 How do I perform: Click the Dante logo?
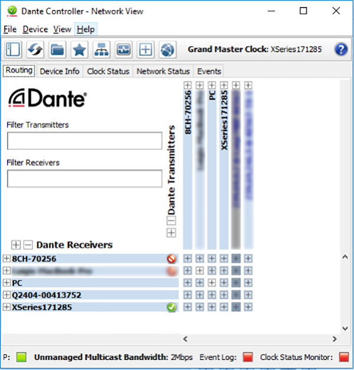(x=48, y=98)
